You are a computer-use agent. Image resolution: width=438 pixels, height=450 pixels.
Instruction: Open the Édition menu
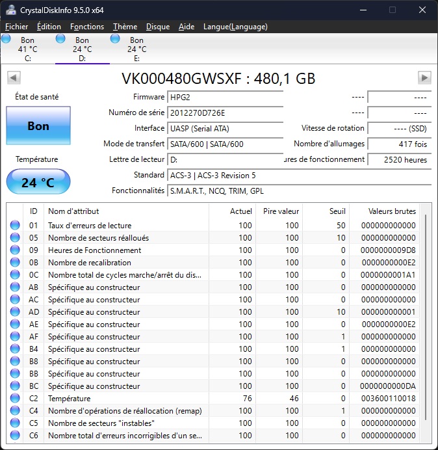(x=49, y=27)
